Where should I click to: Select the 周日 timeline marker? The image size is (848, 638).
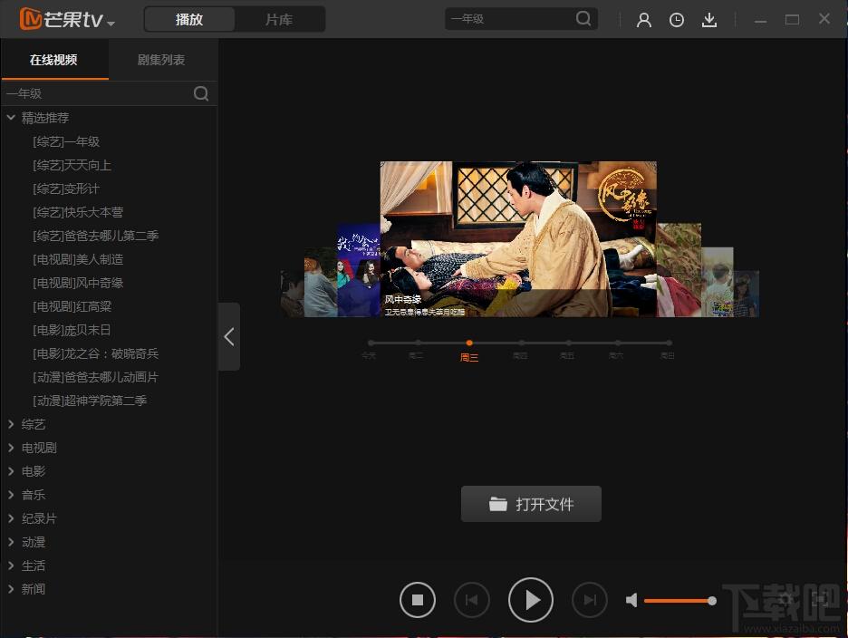(669, 343)
